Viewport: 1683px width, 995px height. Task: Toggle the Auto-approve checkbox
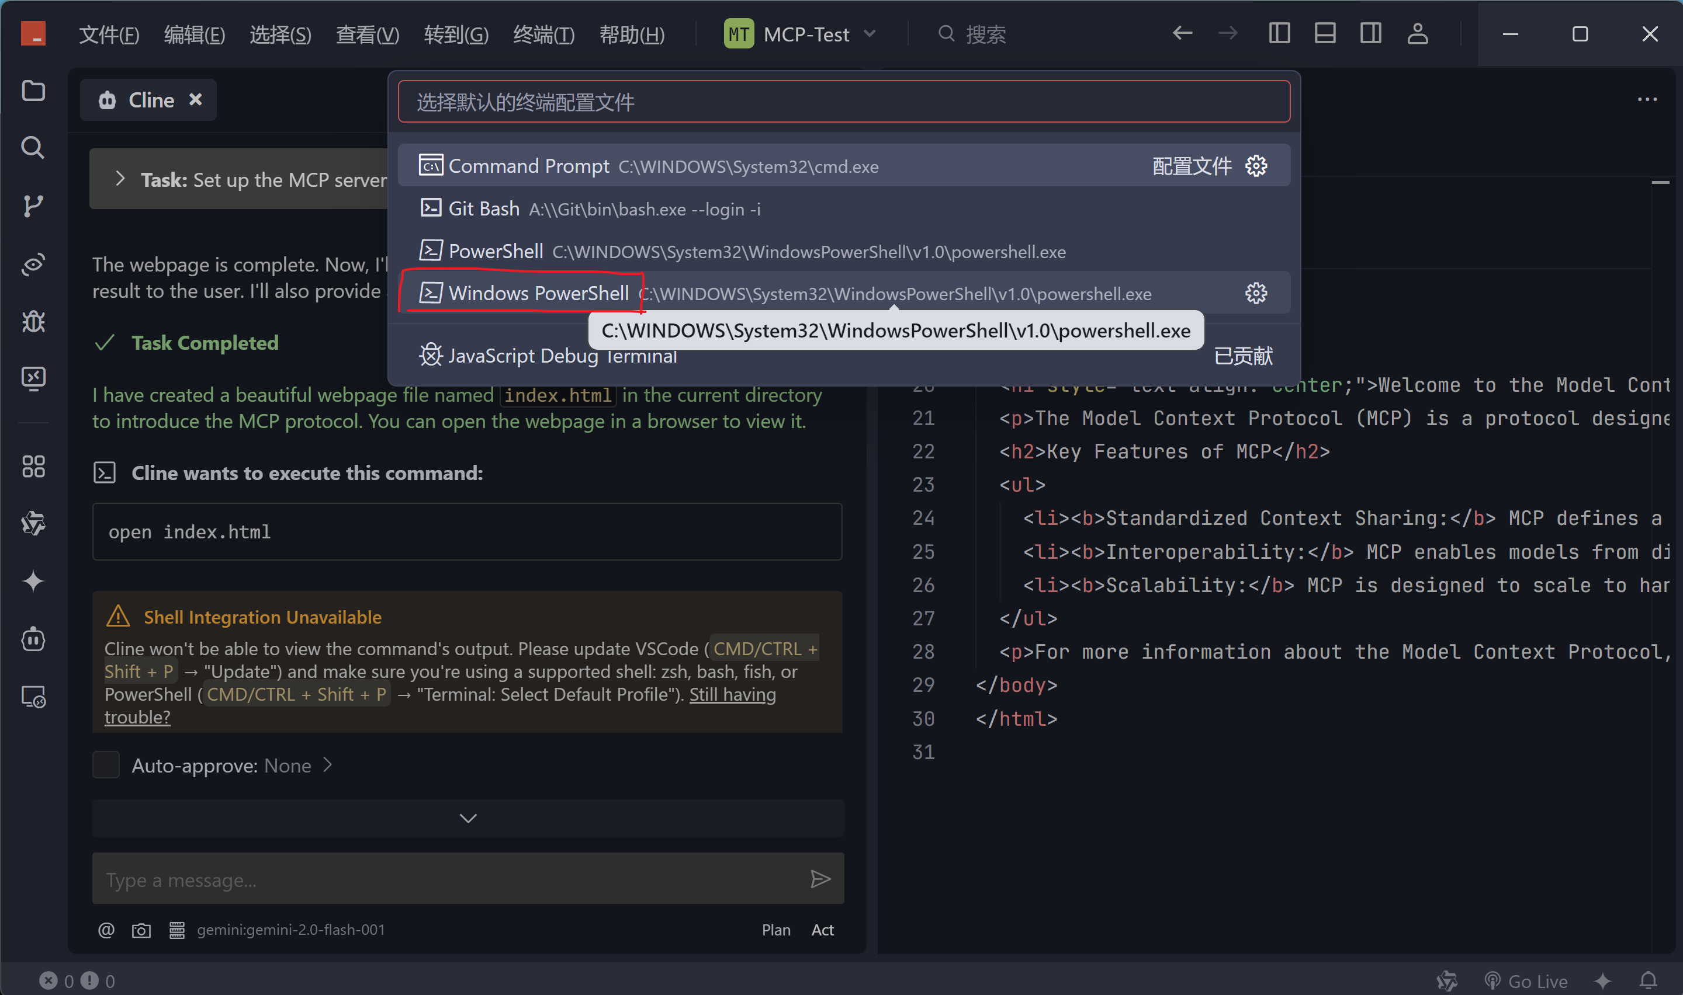click(106, 765)
